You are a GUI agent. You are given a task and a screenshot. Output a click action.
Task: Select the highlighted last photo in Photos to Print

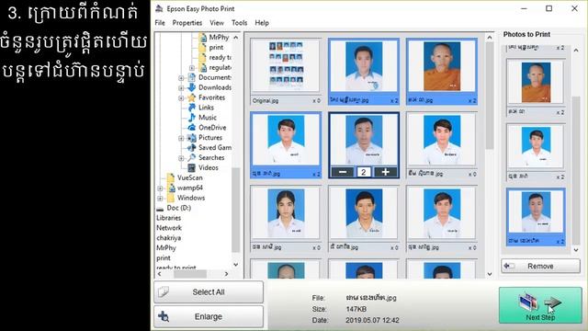(x=536, y=217)
